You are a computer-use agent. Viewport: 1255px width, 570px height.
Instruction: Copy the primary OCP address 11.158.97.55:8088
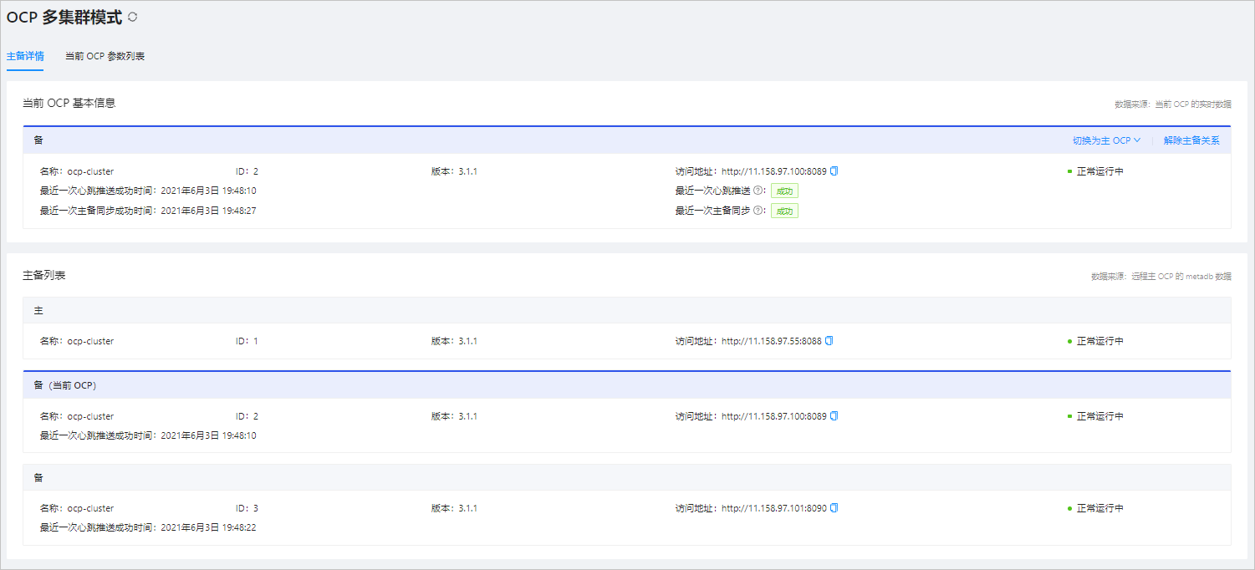coord(829,341)
